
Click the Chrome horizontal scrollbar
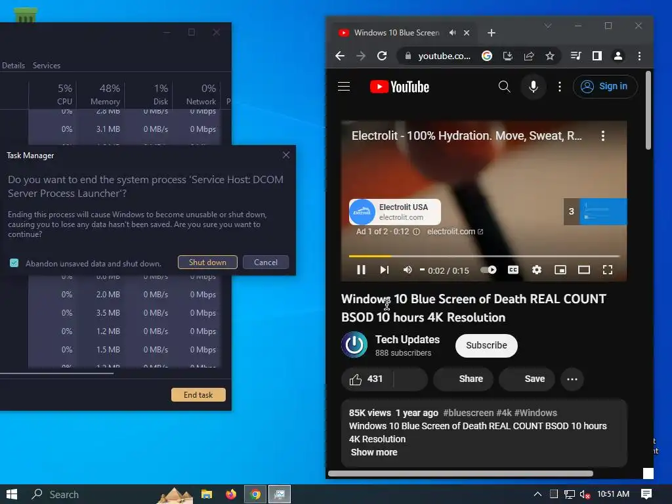[461, 474]
